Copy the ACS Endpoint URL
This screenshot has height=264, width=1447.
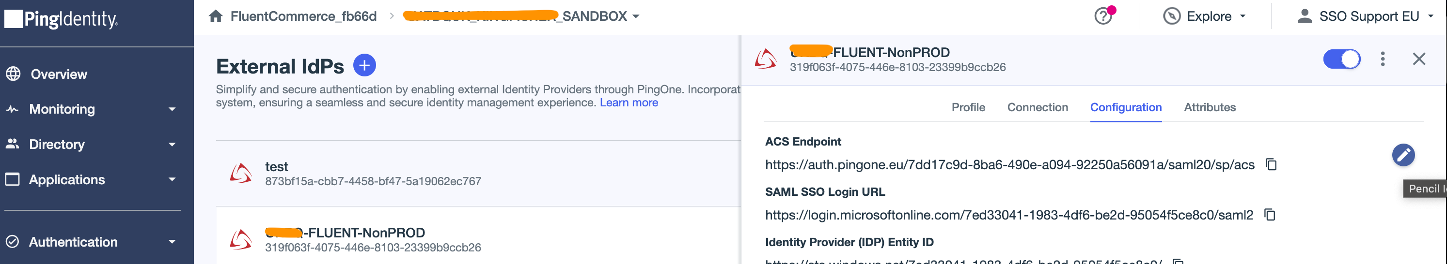point(1271,164)
